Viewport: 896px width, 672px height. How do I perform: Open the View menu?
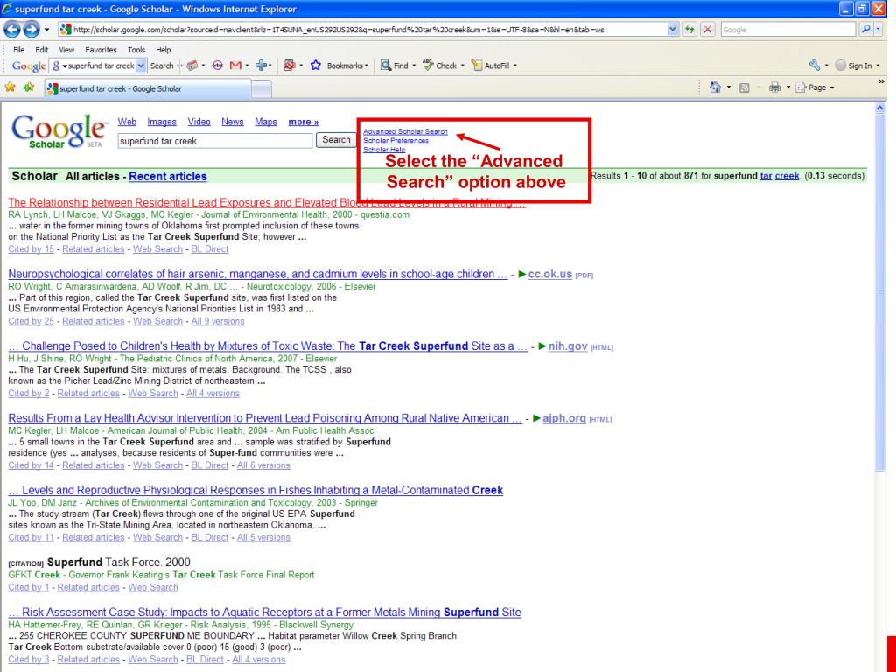(66, 50)
